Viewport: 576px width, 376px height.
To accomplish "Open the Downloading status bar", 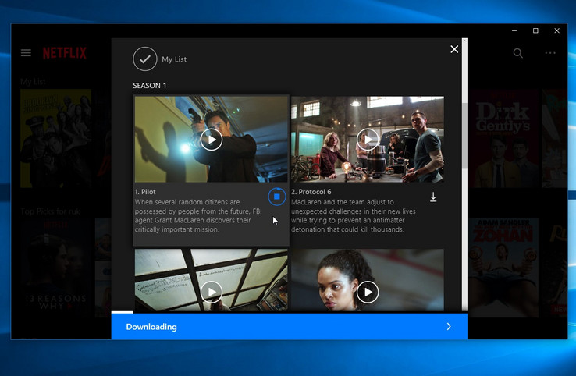I will 289,326.
